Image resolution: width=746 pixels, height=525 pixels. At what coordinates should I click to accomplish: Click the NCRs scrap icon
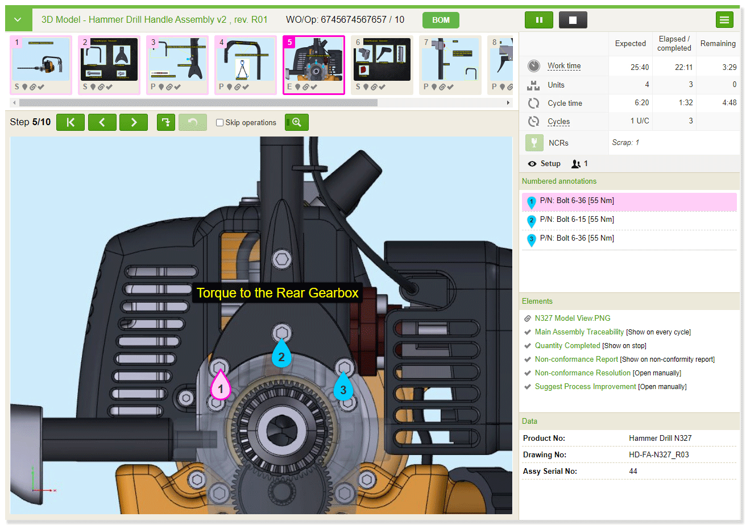(534, 143)
